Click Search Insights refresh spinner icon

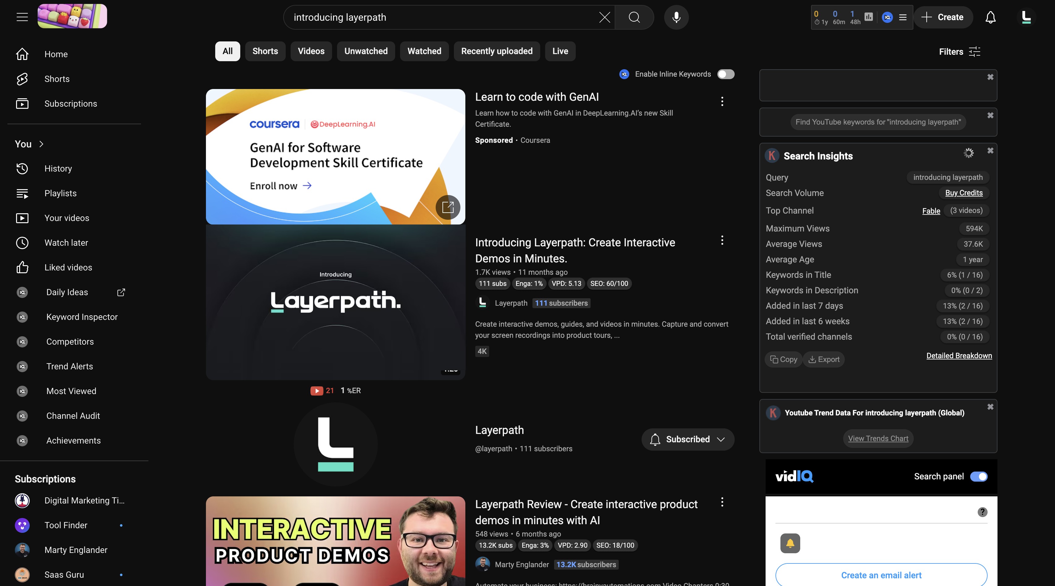[x=968, y=153]
